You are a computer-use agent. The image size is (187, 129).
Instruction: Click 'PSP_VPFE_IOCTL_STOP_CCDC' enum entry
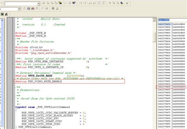point(41,124)
